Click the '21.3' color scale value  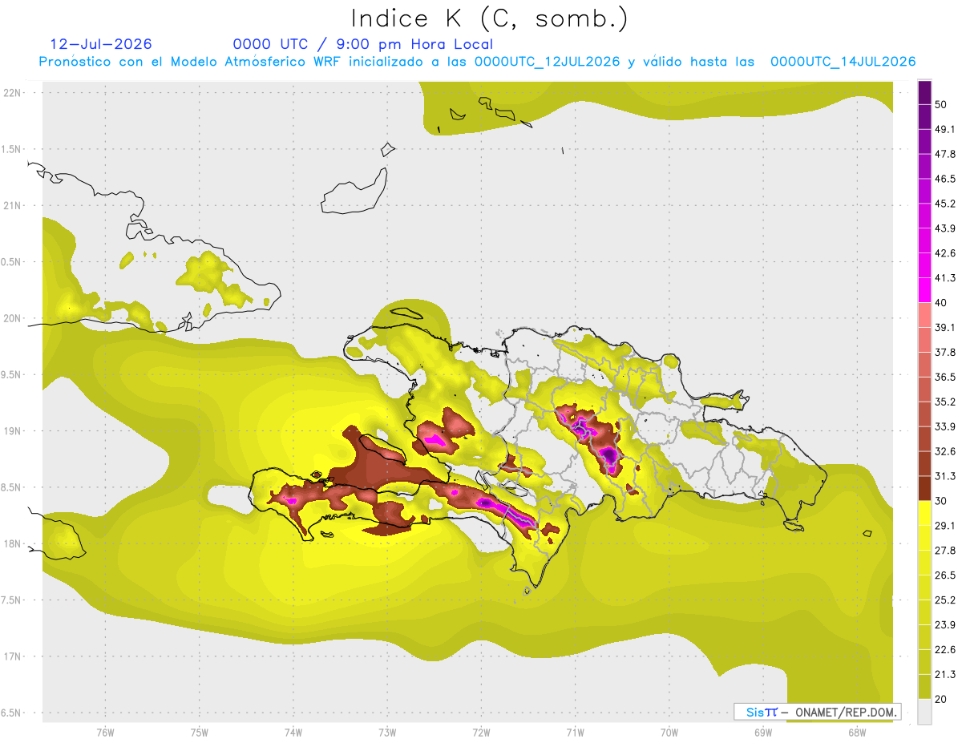click(945, 674)
